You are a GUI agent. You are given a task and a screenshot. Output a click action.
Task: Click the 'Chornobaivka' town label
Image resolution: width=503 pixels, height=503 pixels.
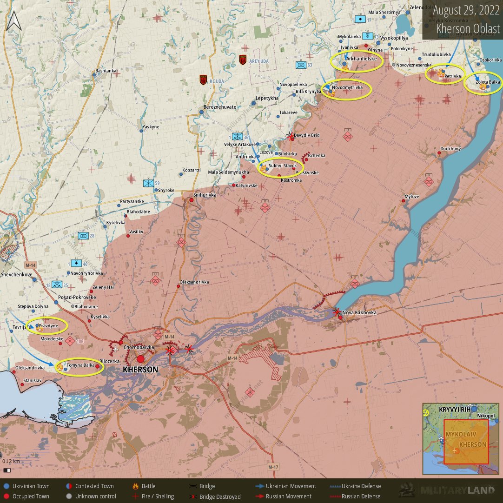(x=139, y=347)
